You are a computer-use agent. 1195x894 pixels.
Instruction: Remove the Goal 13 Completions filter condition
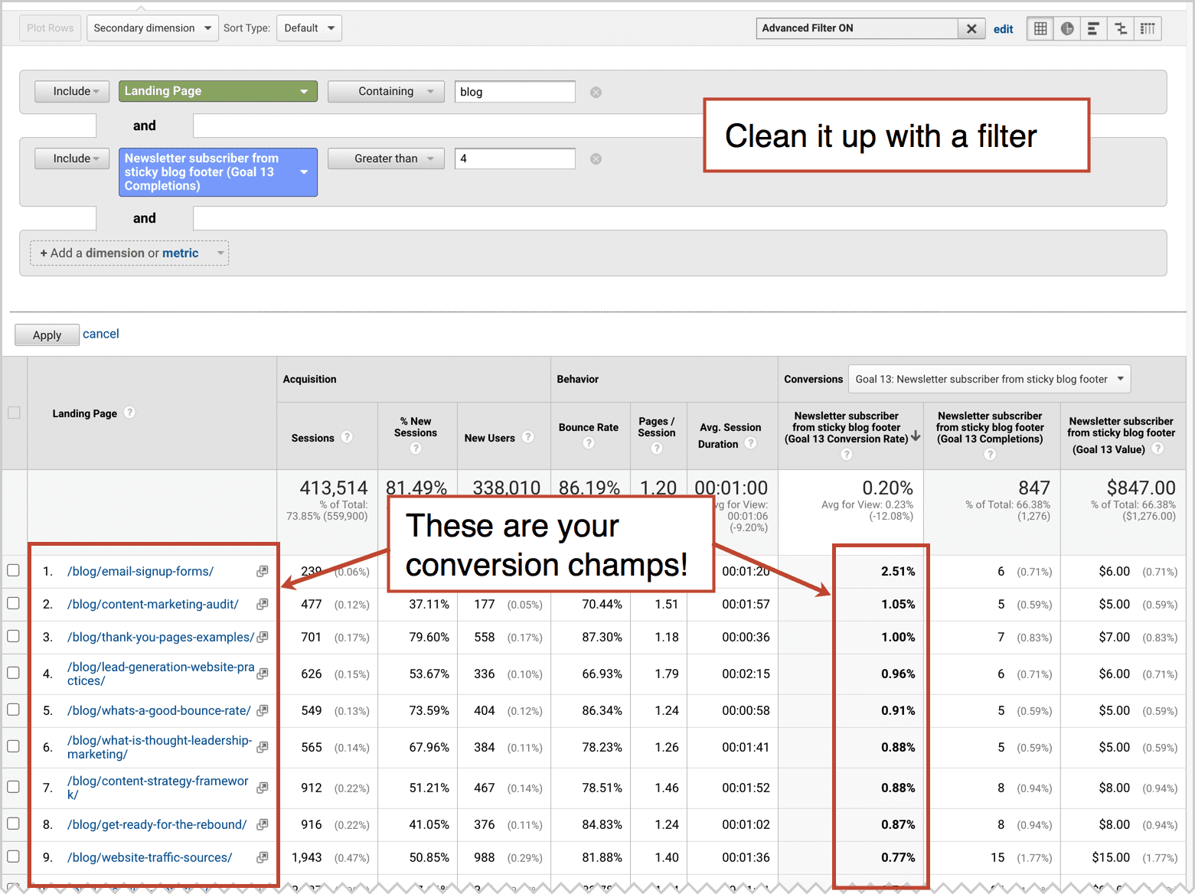596,158
